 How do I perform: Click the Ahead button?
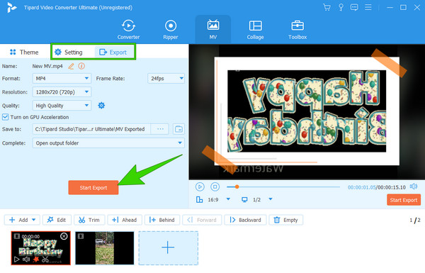(x=125, y=220)
